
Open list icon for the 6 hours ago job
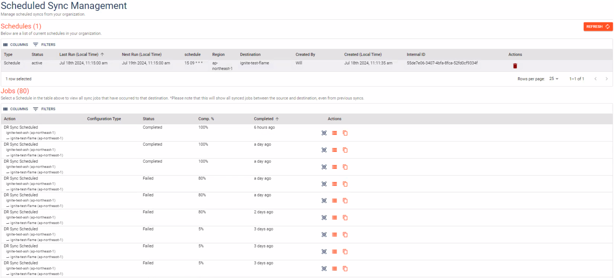tap(334, 133)
